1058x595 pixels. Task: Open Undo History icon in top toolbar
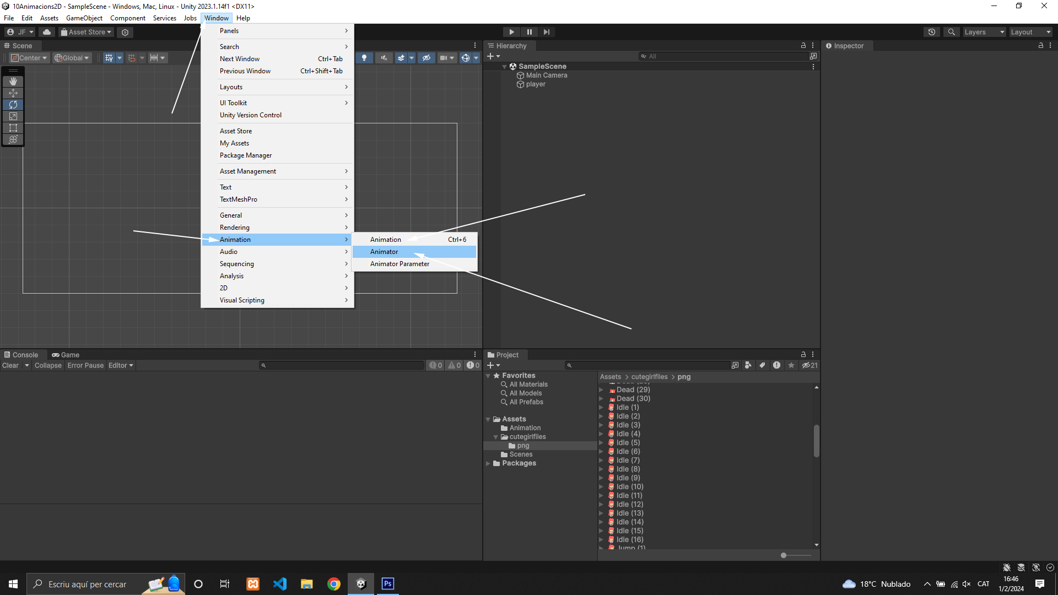click(x=931, y=32)
